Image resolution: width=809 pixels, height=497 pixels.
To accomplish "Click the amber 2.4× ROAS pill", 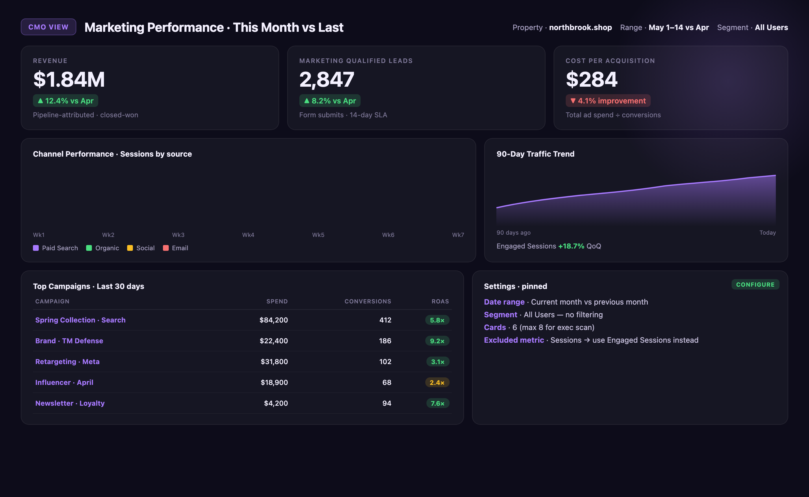I will tap(437, 382).
